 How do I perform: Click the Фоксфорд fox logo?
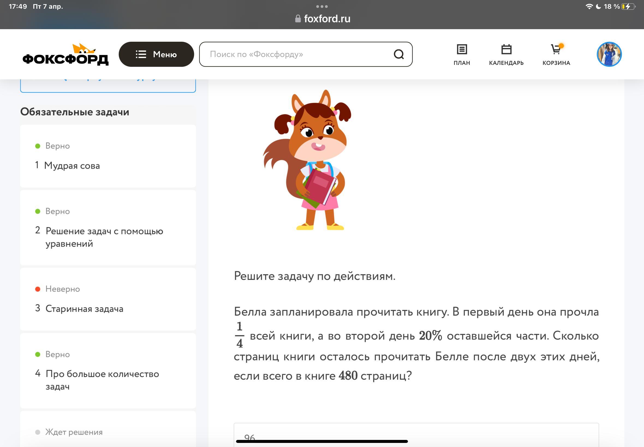pyautogui.click(x=65, y=55)
